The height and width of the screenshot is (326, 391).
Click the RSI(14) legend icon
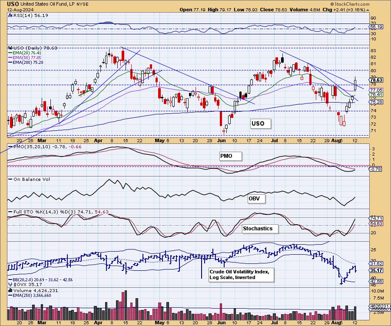point(10,15)
